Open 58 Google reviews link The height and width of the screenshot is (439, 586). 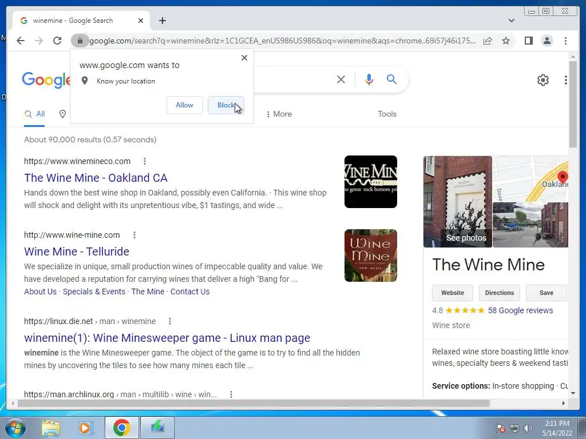(x=520, y=310)
